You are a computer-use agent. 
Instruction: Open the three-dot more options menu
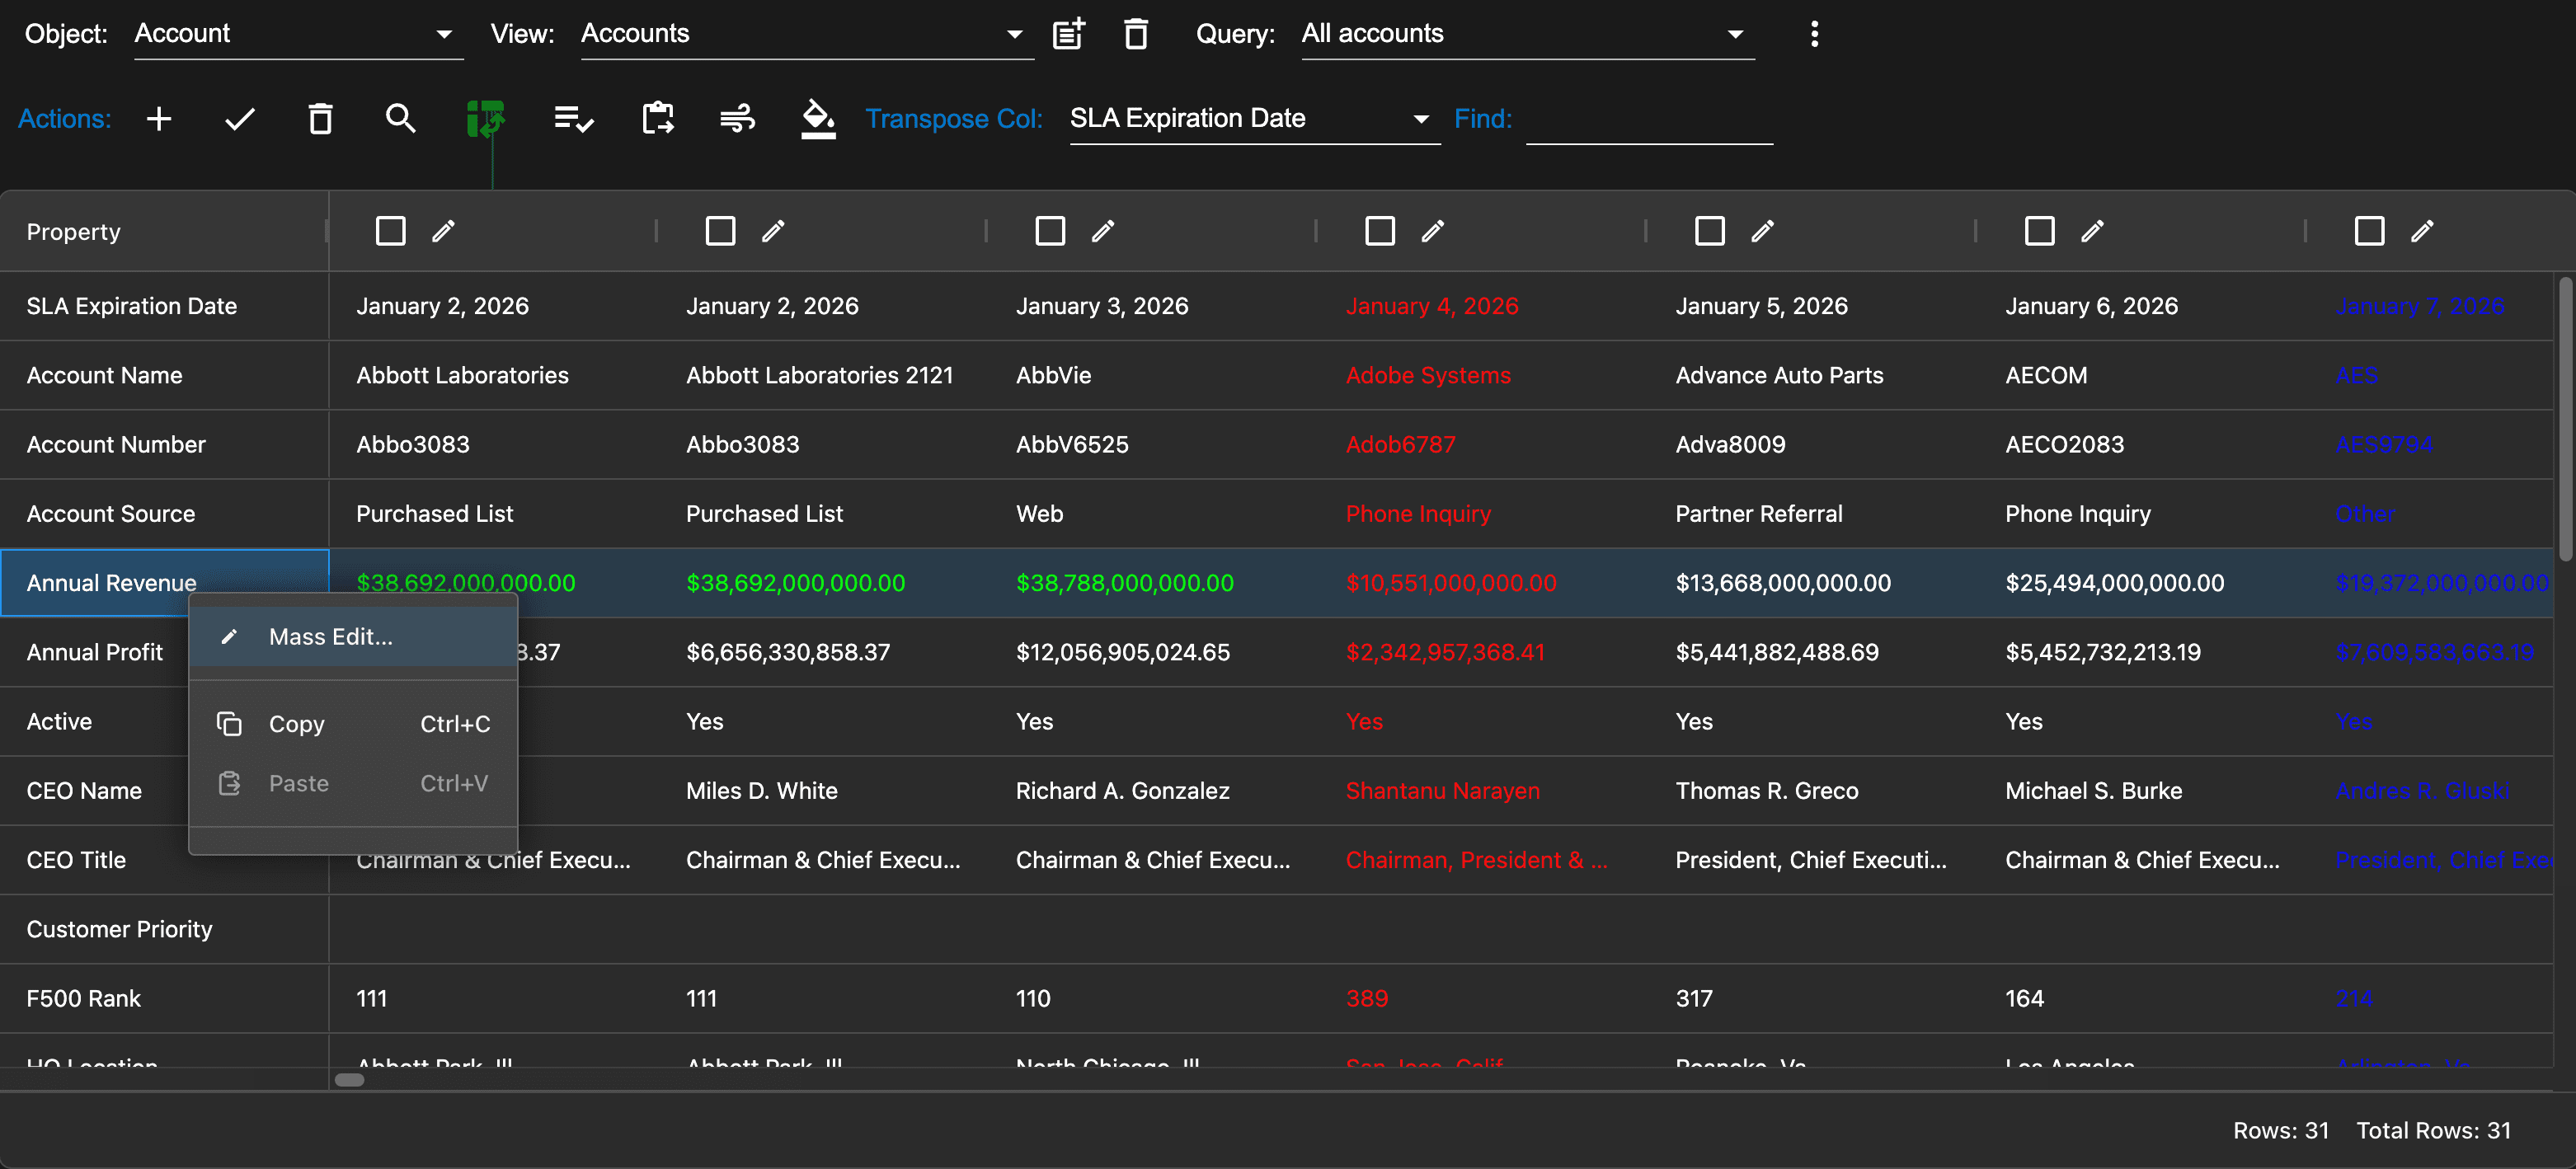[x=1814, y=34]
